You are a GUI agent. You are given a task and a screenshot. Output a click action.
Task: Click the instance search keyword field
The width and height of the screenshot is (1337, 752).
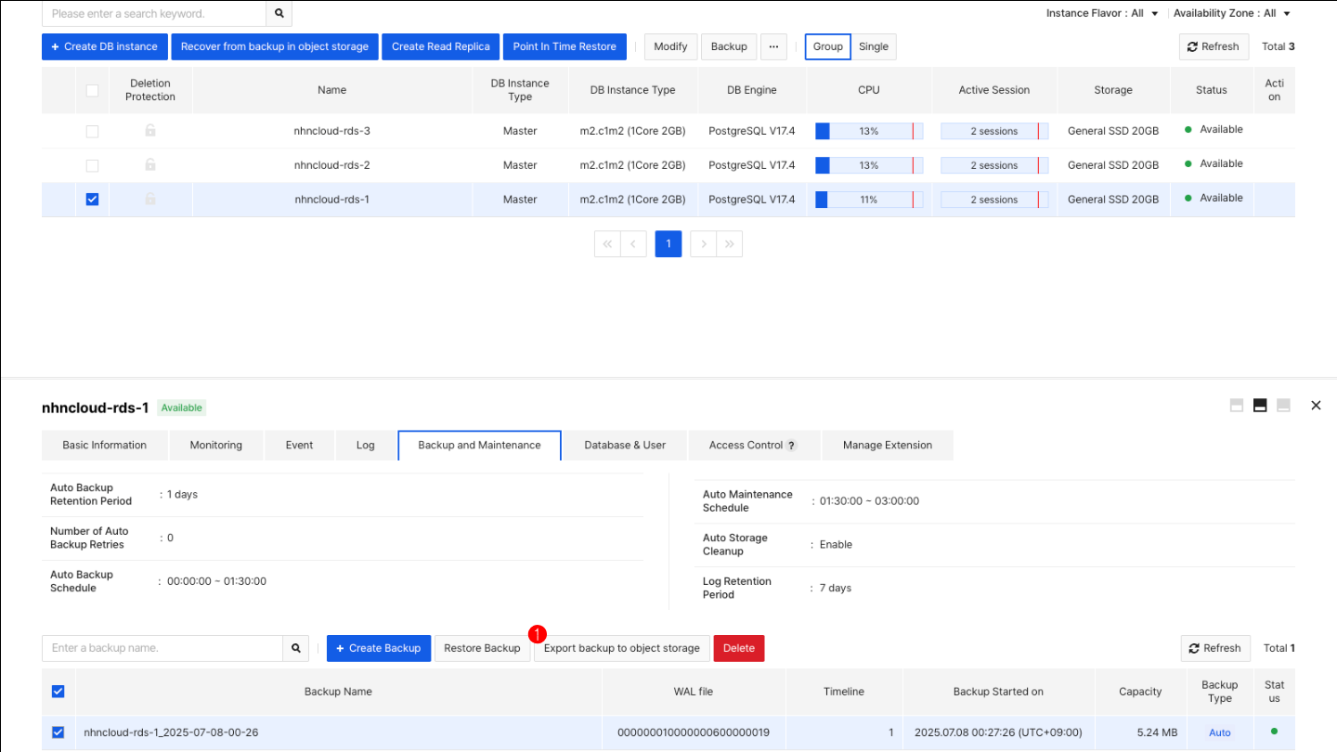pyautogui.click(x=154, y=14)
